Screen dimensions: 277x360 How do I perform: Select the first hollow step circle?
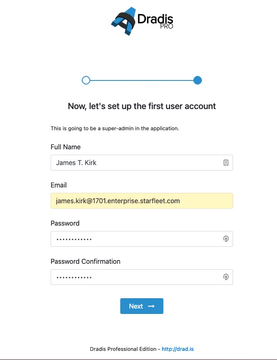pyautogui.click(x=86, y=80)
